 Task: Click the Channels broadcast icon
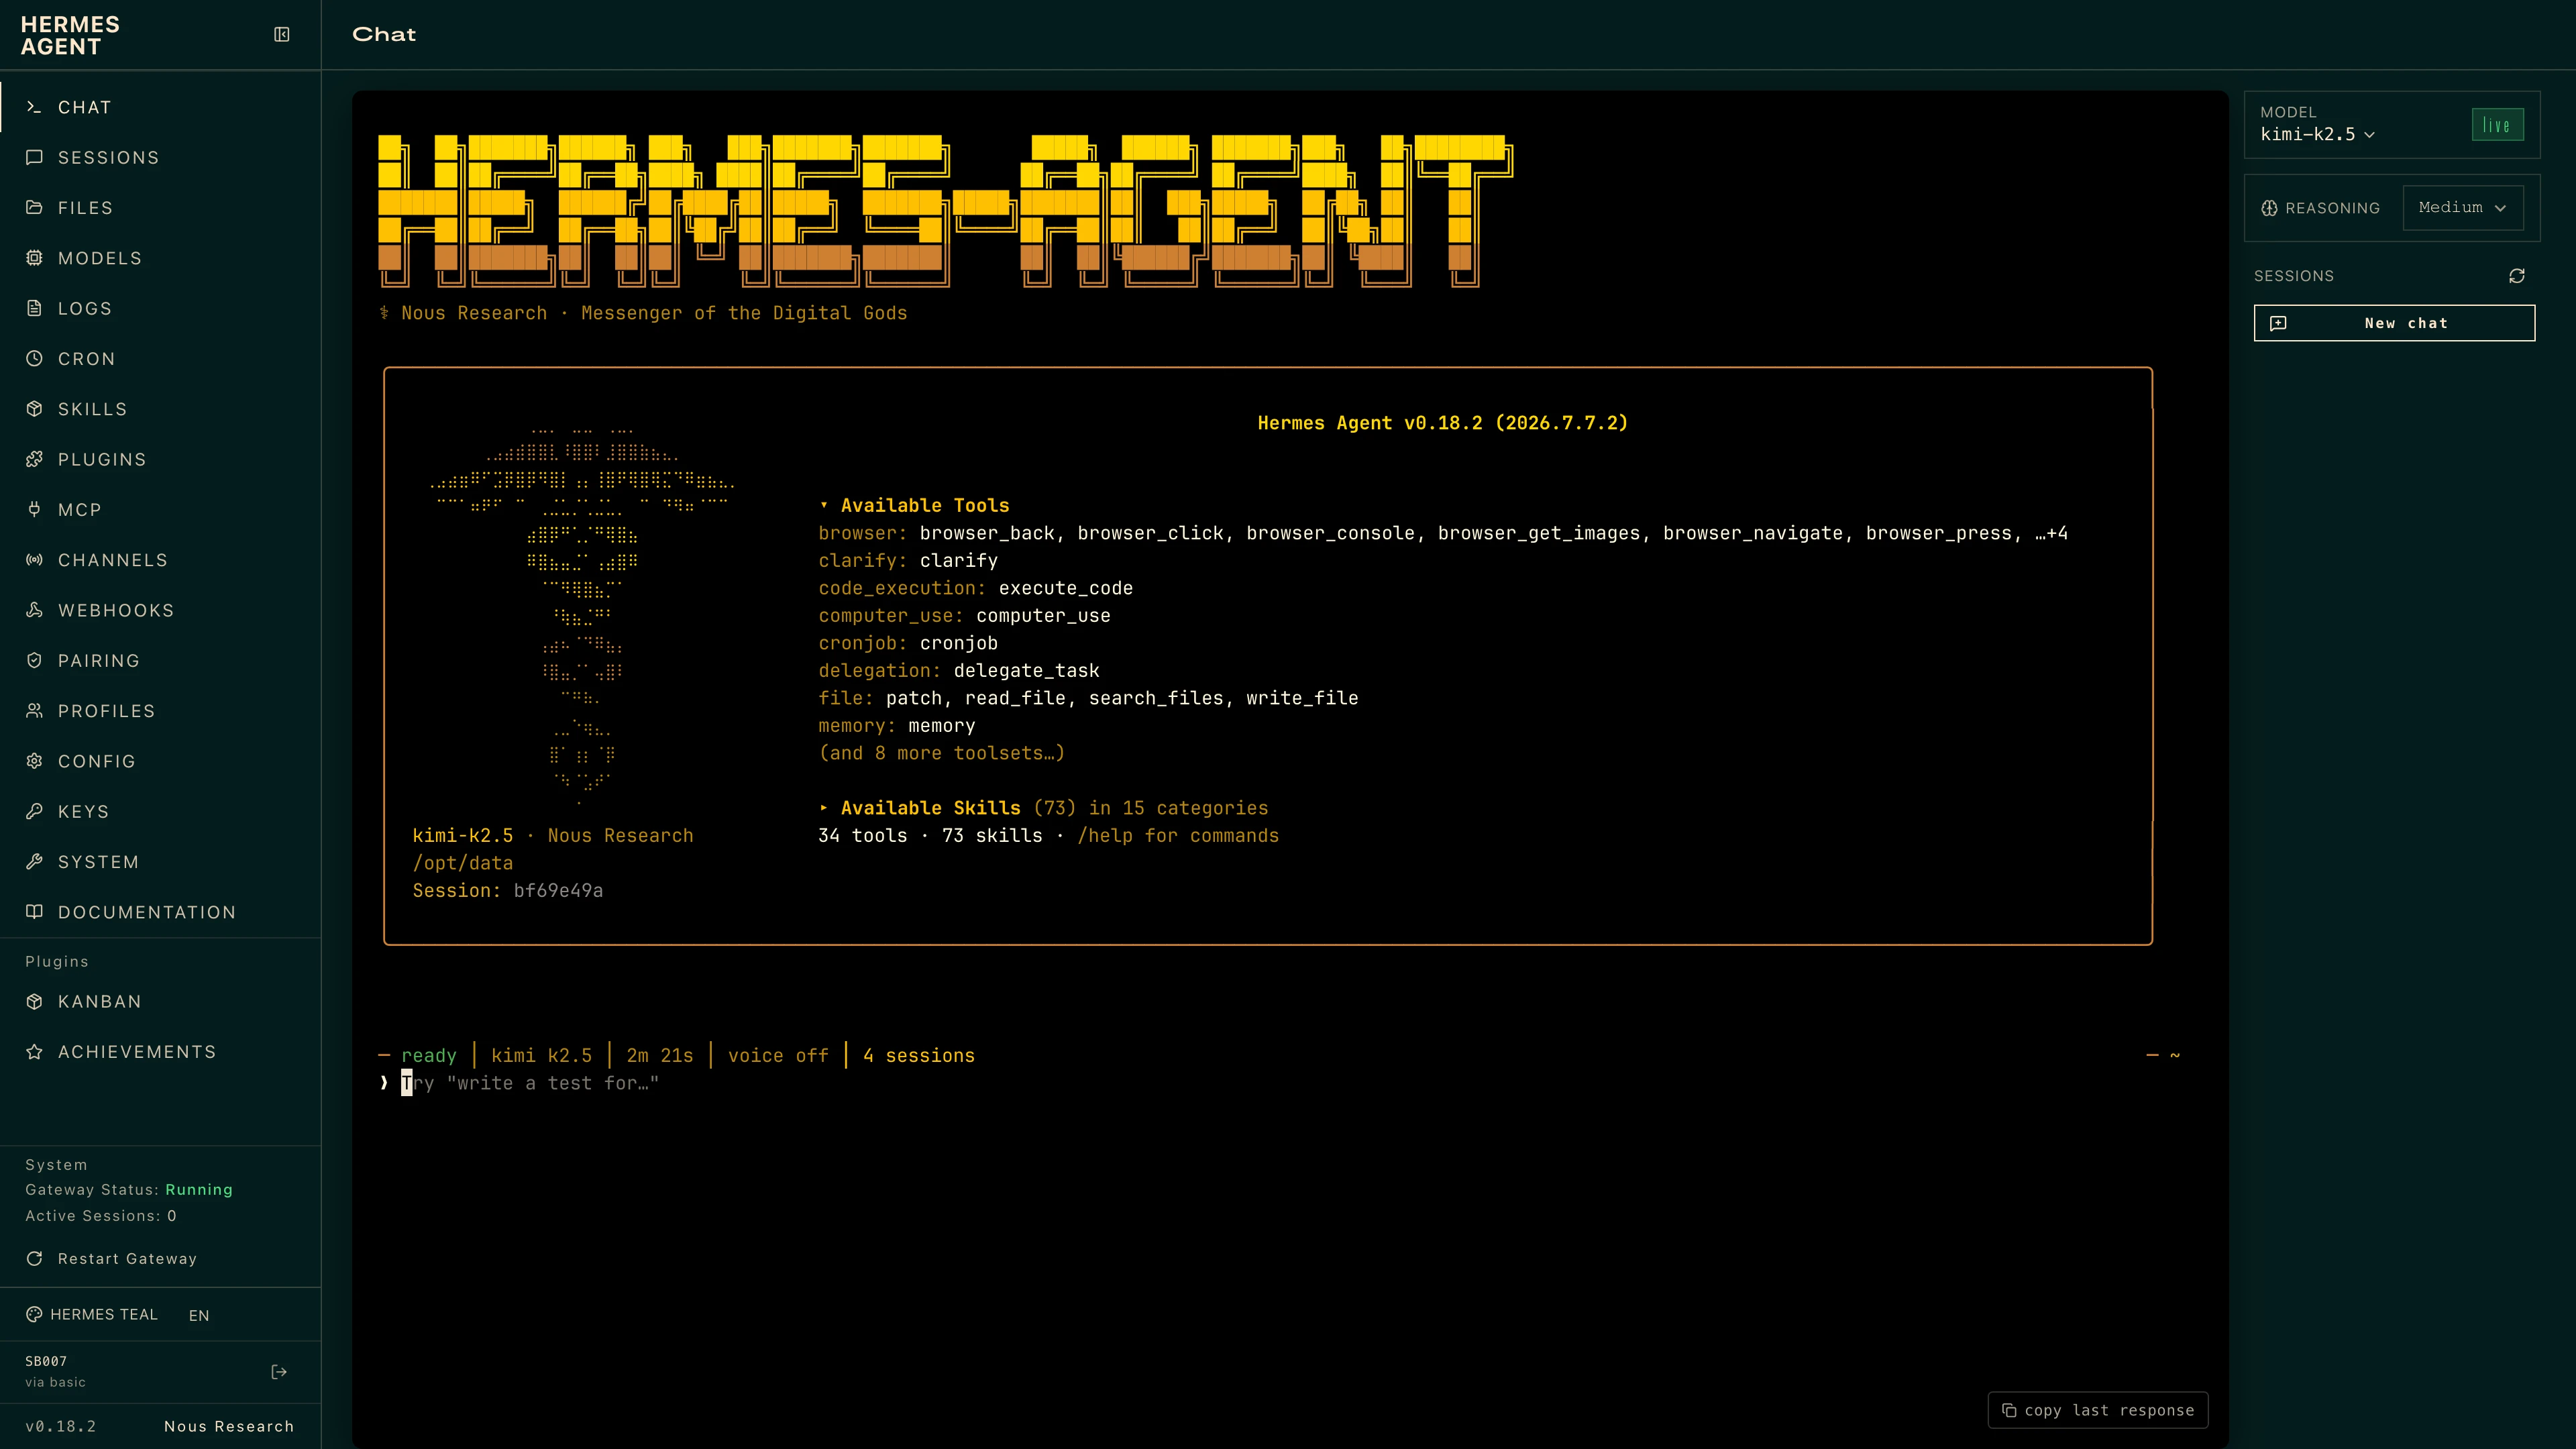click(34, 560)
